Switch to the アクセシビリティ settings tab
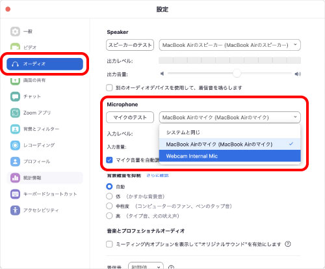This screenshot has width=325, height=269. (x=45, y=210)
